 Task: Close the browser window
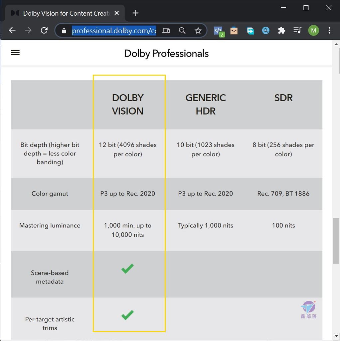click(x=329, y=8)
